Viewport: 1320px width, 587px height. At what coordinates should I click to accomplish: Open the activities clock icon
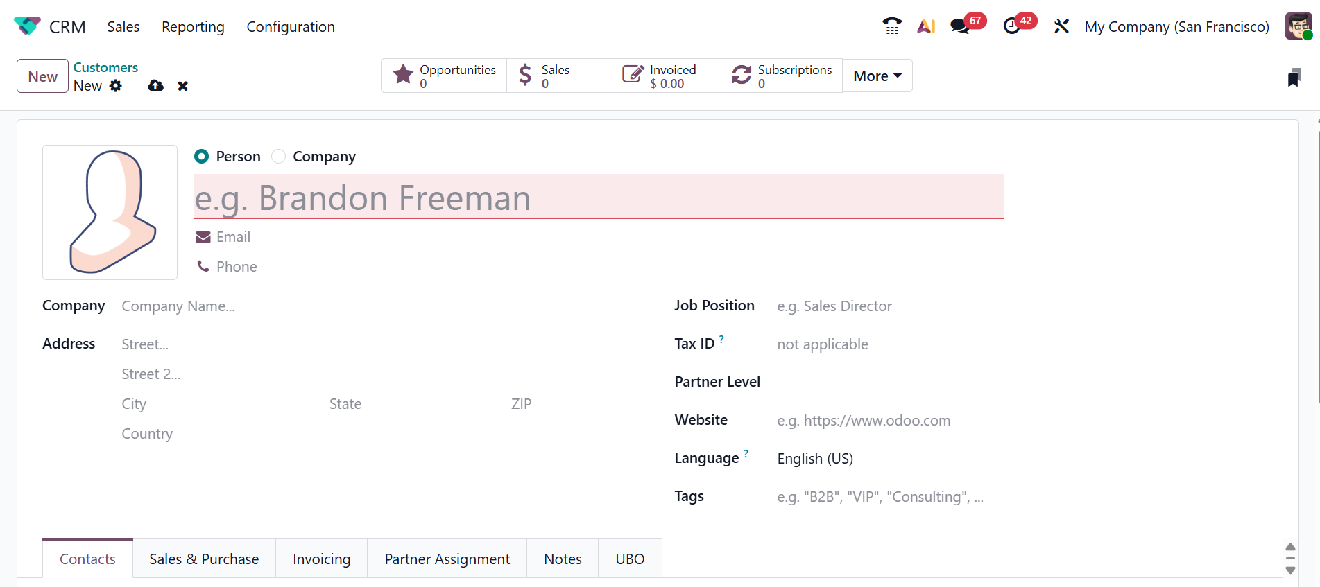[x=1012, y=26]
